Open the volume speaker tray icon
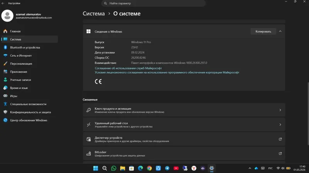The height and width of the screenshot is (173, 309). tap(283, 168)
